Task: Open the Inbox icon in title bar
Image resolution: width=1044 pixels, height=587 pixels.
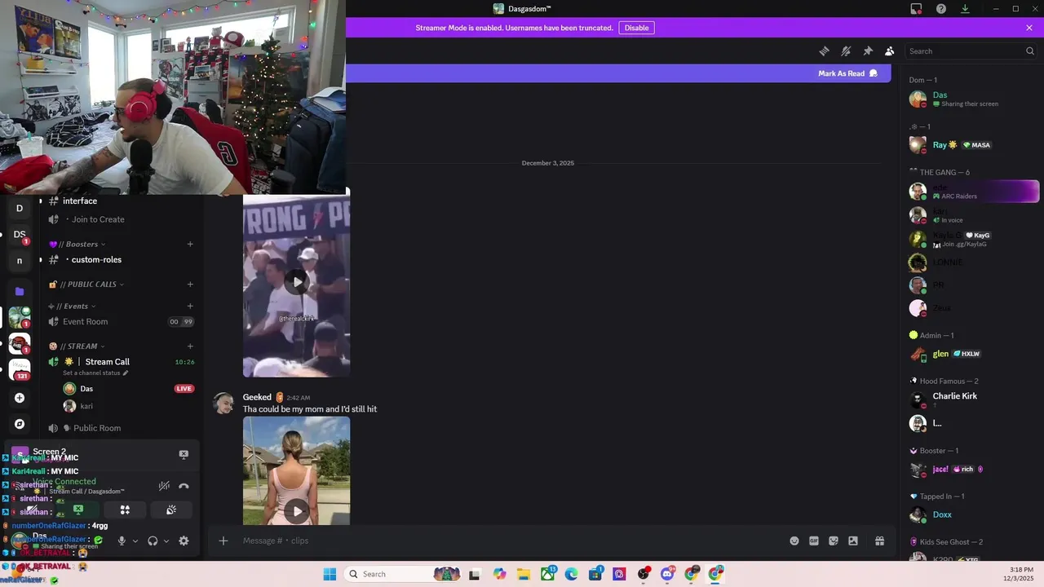Action: point(917,9)
